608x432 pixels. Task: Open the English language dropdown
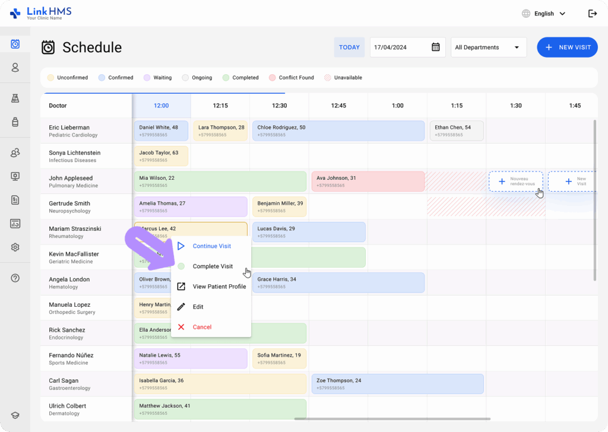(x=543, y=14)
